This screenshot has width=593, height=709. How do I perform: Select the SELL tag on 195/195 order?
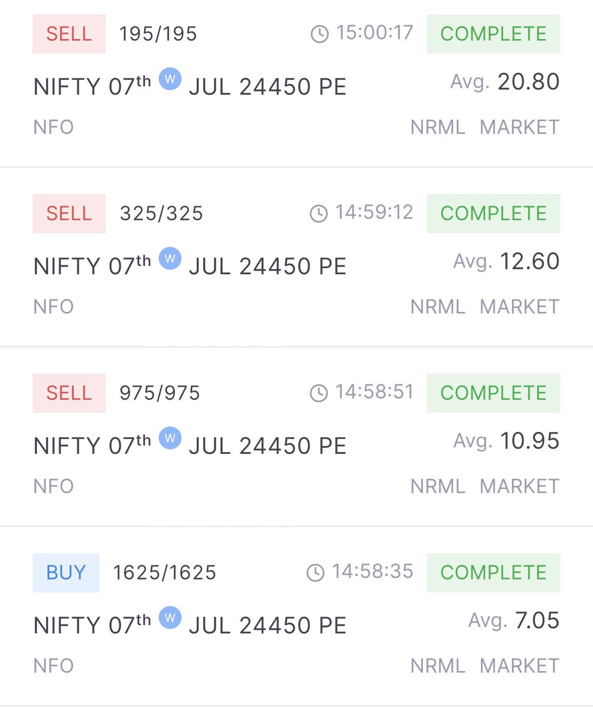[x=69, y=34]
